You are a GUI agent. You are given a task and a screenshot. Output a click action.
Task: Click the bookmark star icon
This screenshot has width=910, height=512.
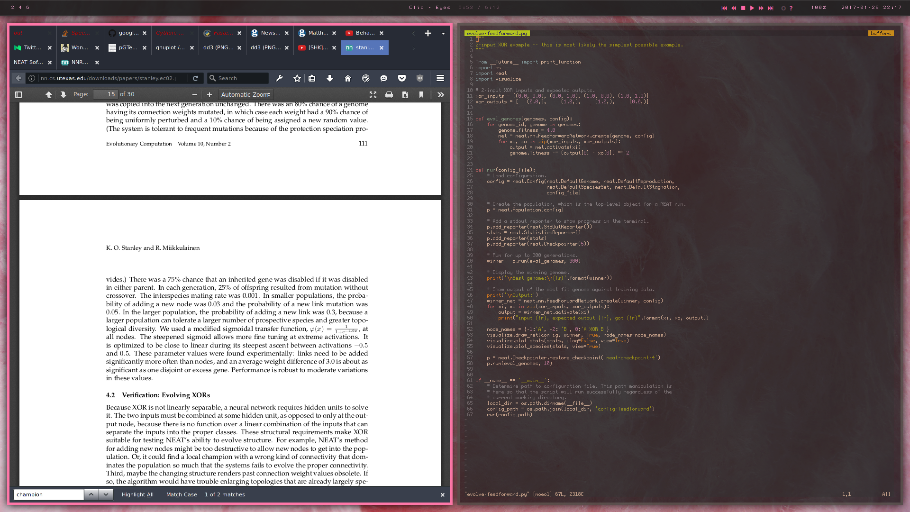(x=297, y=78)
